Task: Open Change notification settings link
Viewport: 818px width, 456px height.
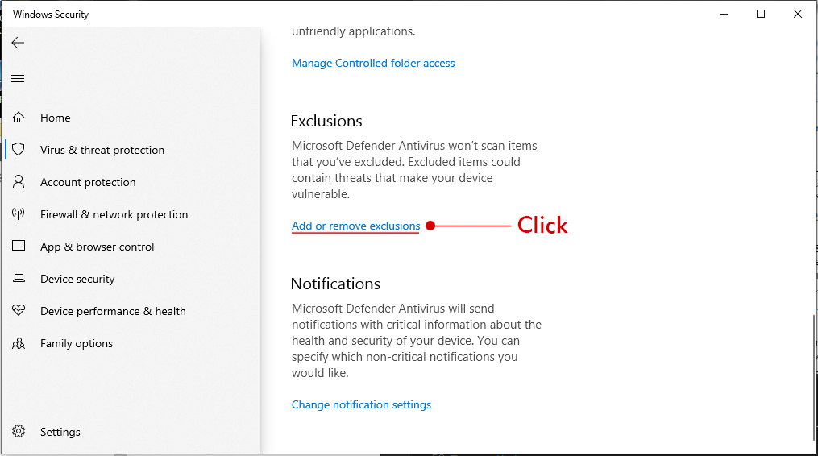Action: tap(361, 405)
